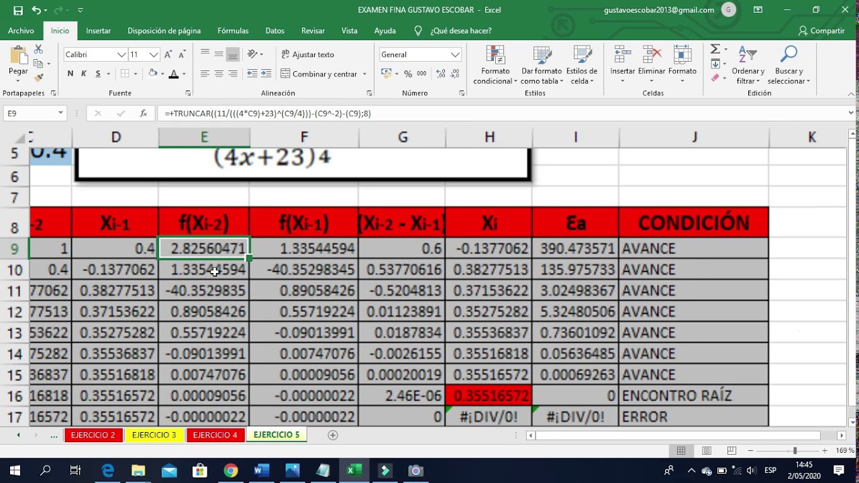Apply fill color with paint bucket
The width and height of the screenshot is (859, 483).
point(152,74)
